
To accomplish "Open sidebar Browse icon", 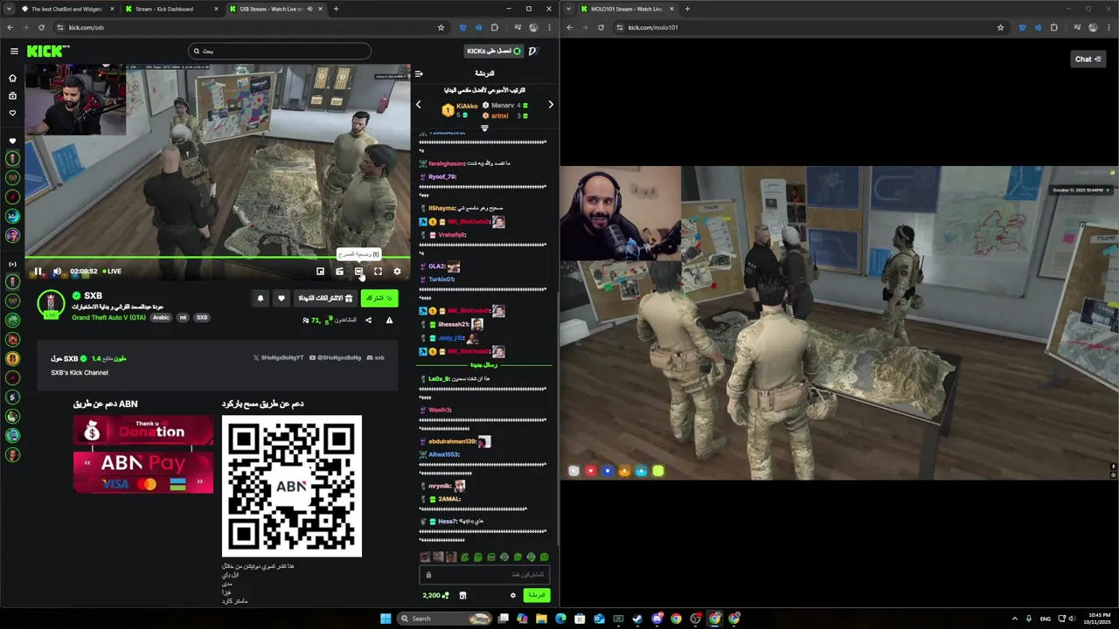I will click(x=12, y=95).
